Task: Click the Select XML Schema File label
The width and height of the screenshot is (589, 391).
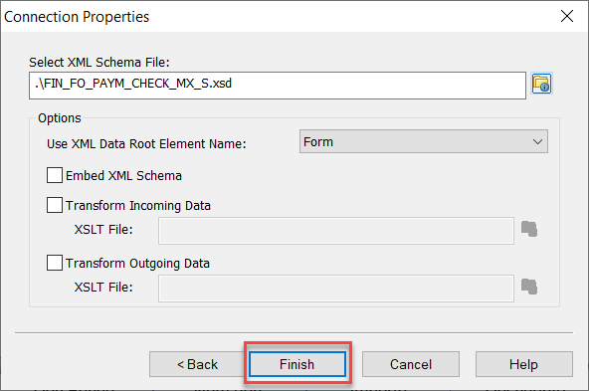Action: click(x=99, y=62)
